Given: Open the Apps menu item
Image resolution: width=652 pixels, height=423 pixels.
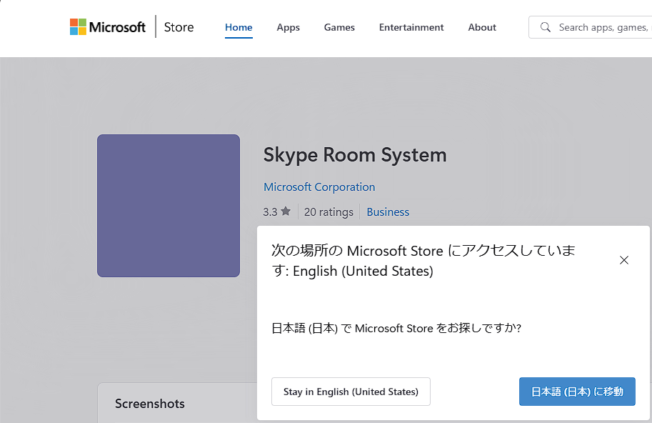Looking at the screenshot, I should tap(288, 27).
